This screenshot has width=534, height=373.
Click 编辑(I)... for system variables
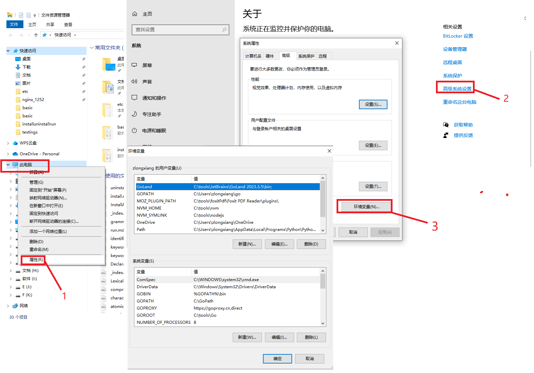coord(279,337)
